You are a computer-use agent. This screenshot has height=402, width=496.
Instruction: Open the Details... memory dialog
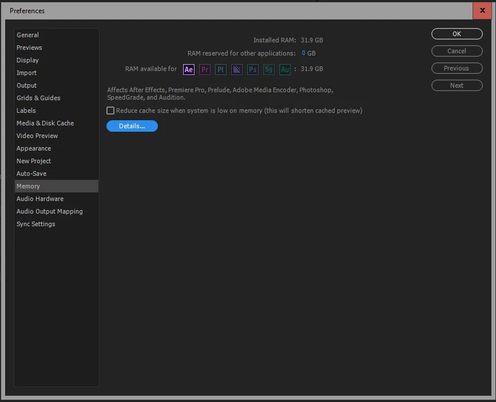point(132,126)
